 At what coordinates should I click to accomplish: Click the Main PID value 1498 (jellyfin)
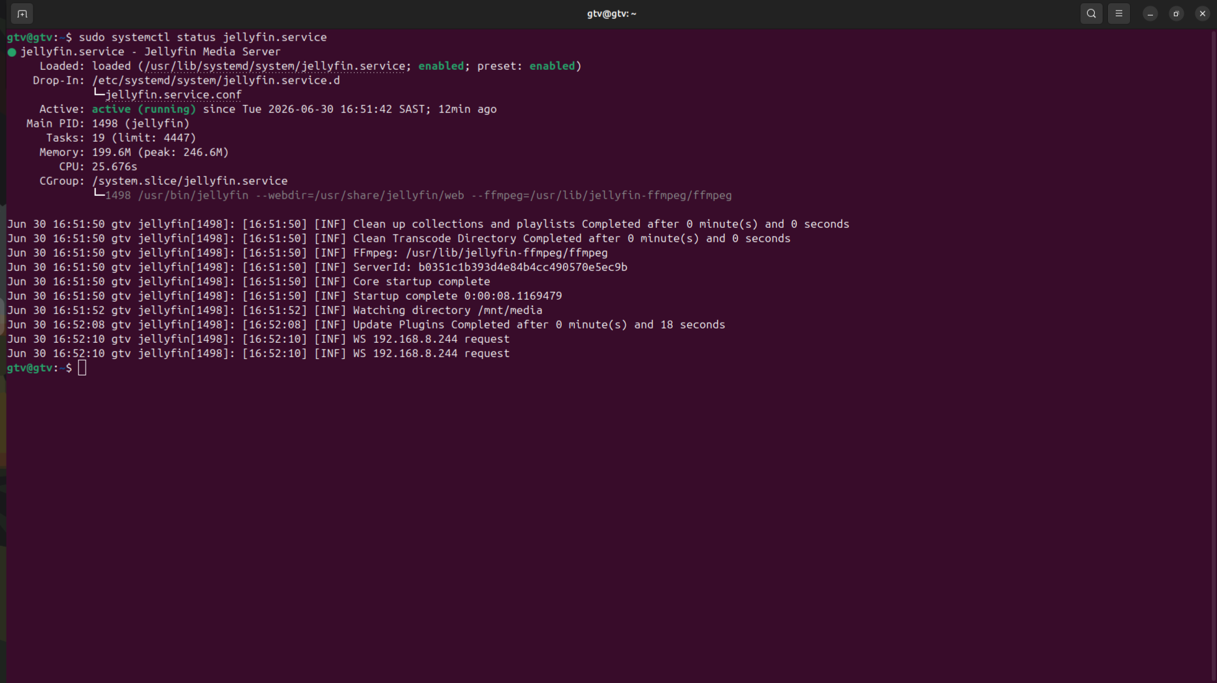(140, 123)
